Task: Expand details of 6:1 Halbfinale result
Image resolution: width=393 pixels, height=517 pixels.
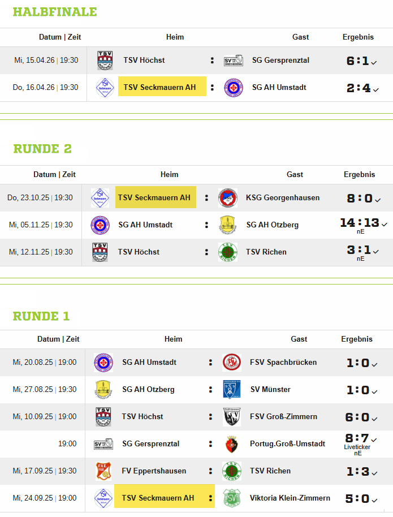Action: click(x=374, y=62)
